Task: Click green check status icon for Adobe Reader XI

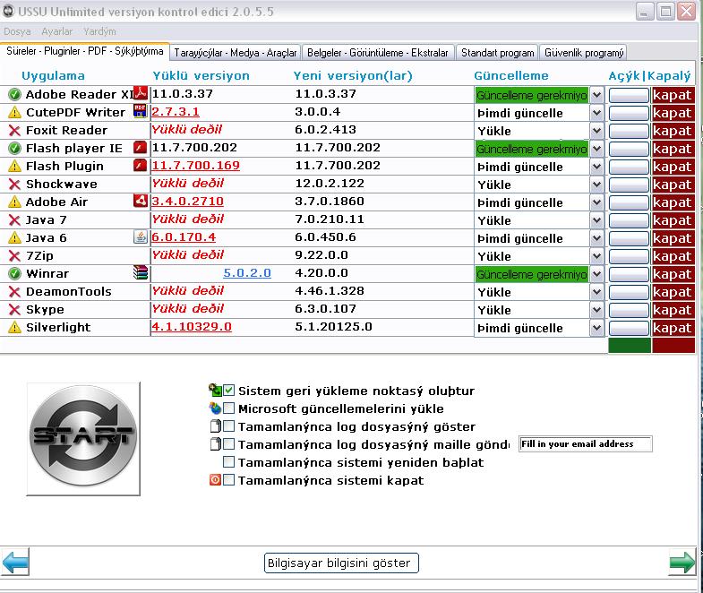Action: [x=15, y=94]
